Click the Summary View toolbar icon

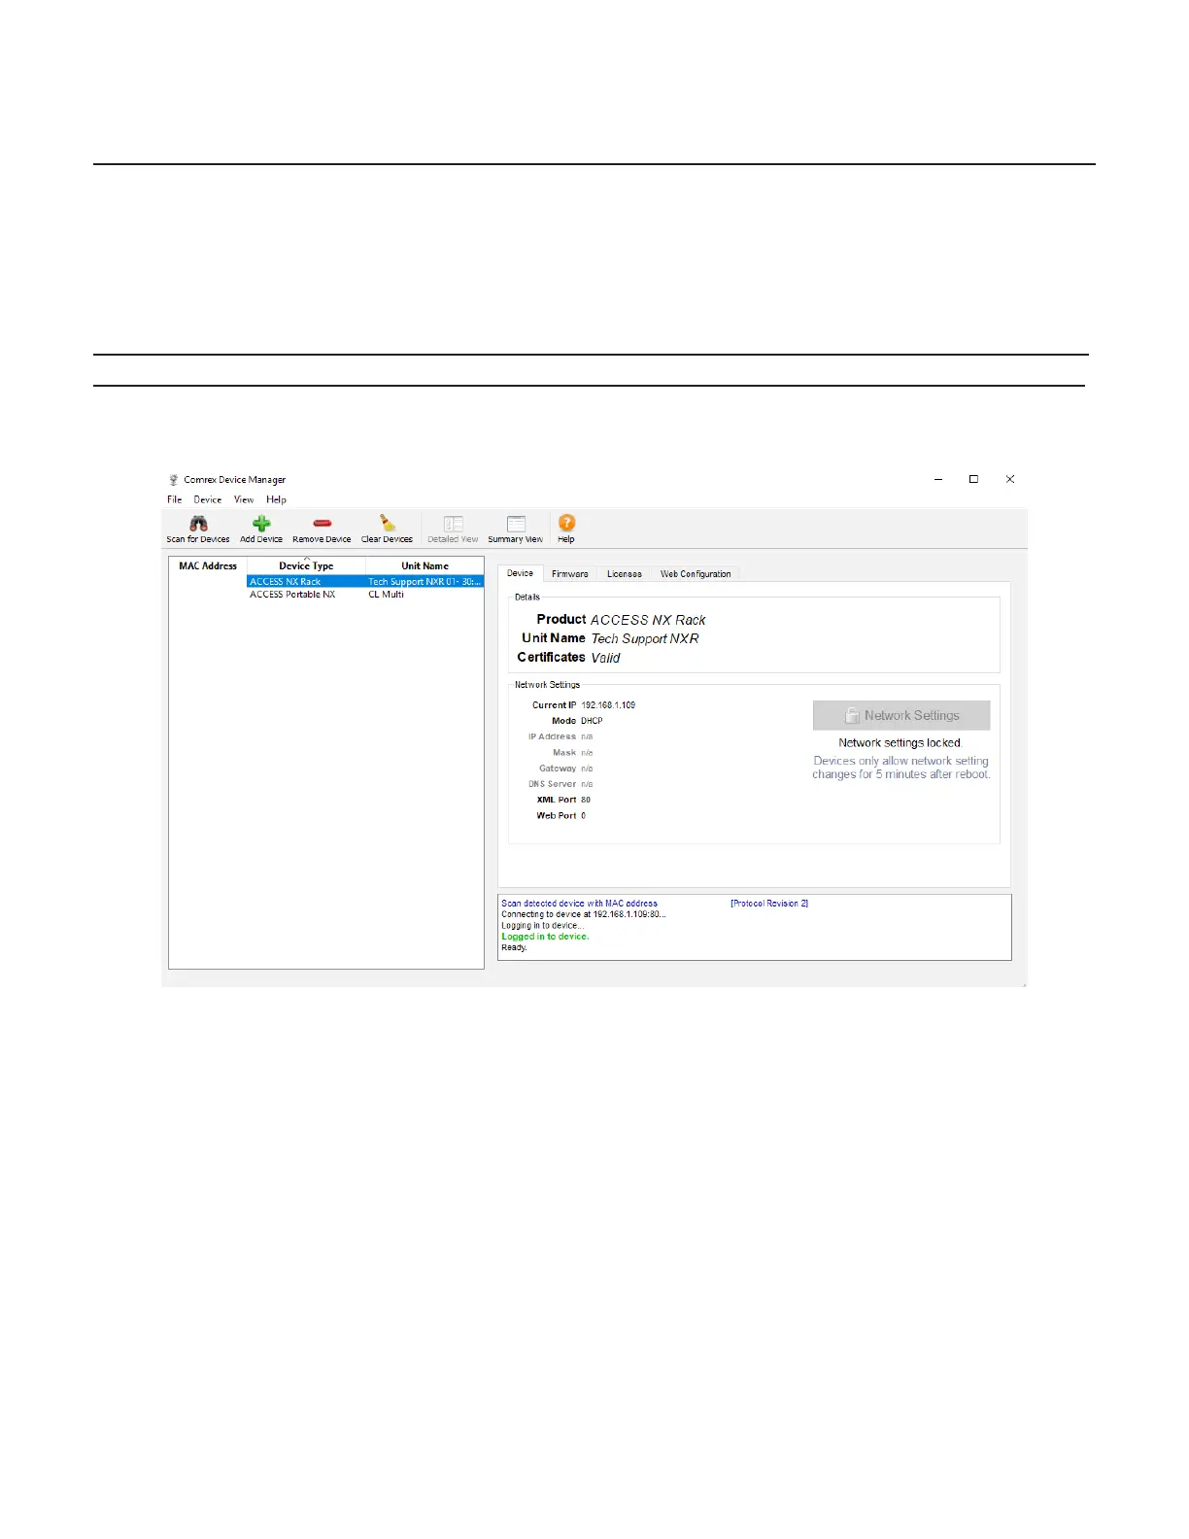coord(516,524)
